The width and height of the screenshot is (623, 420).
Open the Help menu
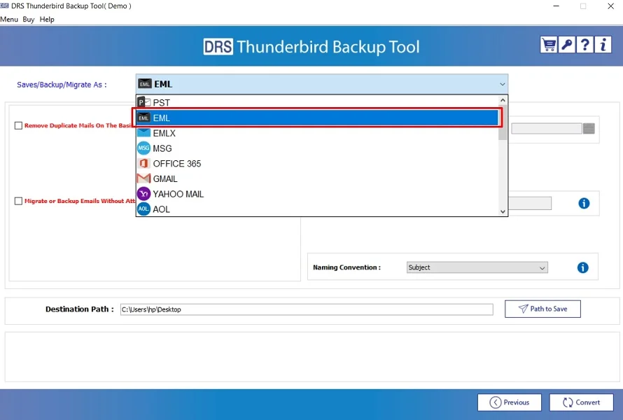(47, 19)
